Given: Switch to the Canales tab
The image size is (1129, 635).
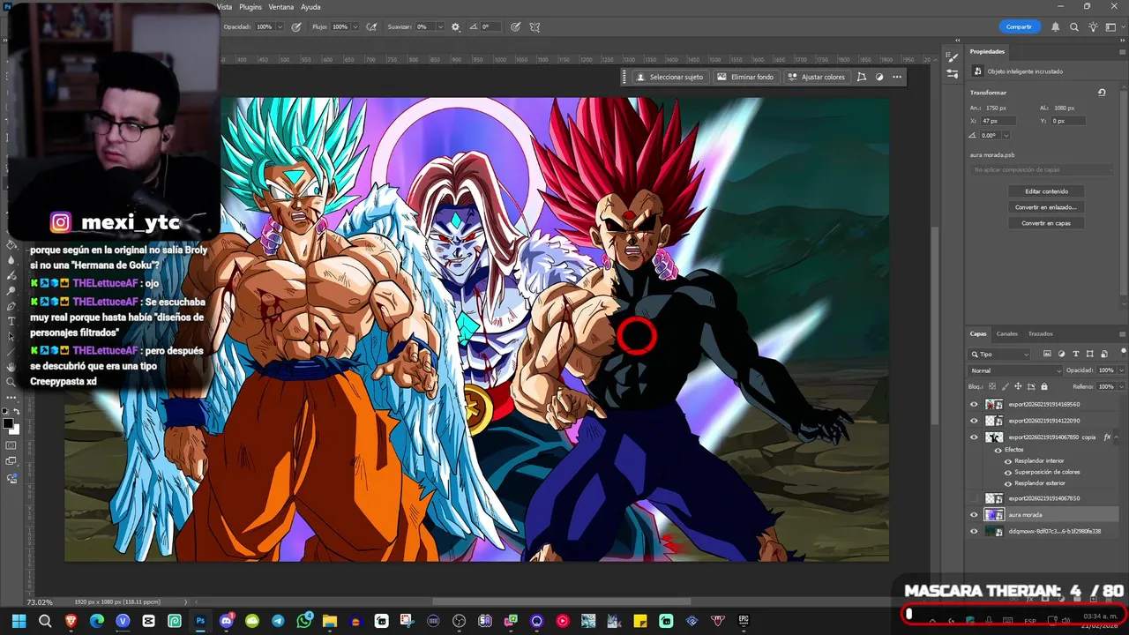Looking at the screenshot, I should [x=1006, y=333].
